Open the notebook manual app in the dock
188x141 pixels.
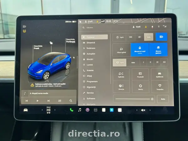click(104, 110)
